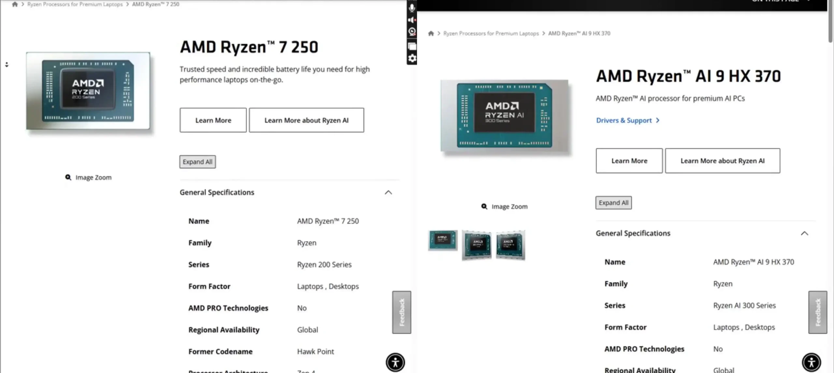The width and height of the screenshot is (834, 373).
Task: Click chevron arrow after Drivers & Support
Action: [658, 121]
